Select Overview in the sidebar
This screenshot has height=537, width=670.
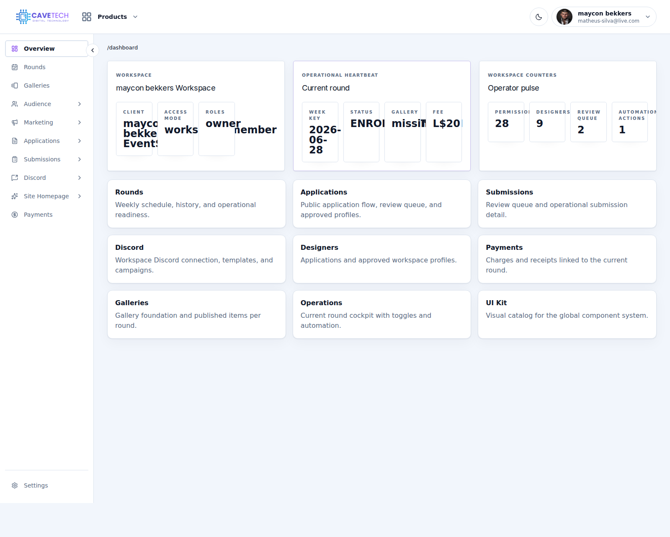46,49
